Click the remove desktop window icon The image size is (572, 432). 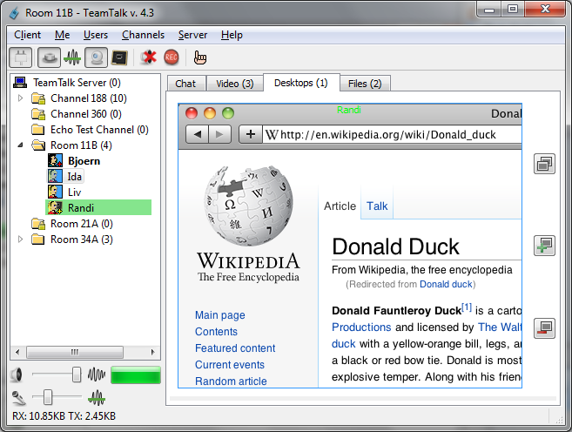[x=544, y=327]
